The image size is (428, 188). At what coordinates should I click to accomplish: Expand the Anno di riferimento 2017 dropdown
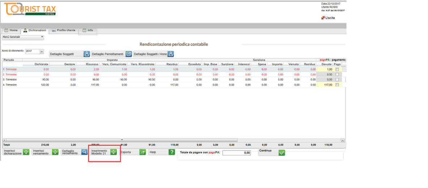pyautogui.click(x=42, y=52)
